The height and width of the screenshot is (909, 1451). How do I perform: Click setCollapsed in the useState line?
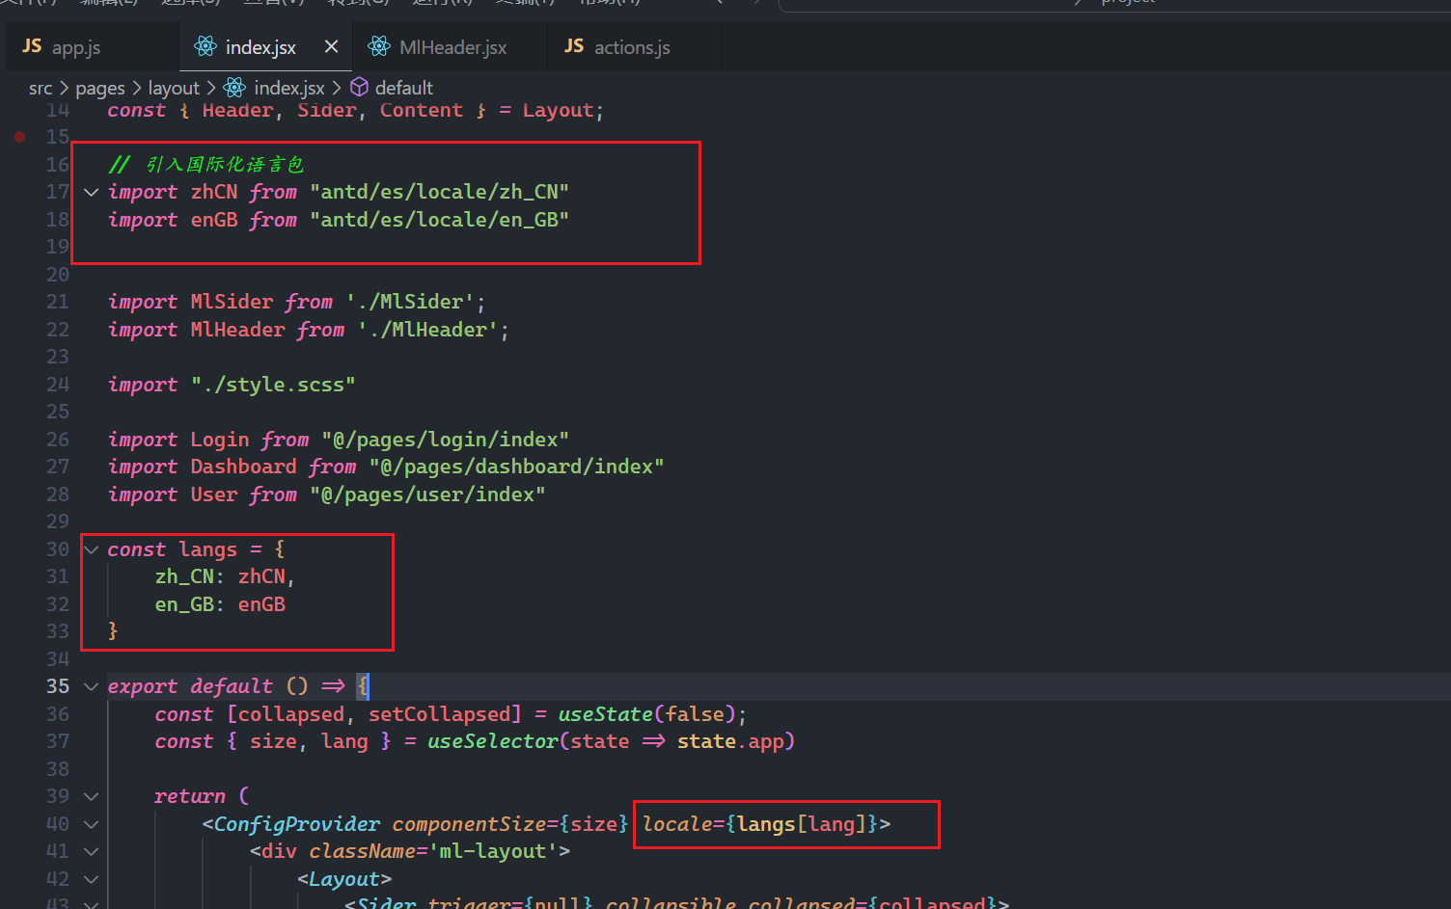(439, 714)
